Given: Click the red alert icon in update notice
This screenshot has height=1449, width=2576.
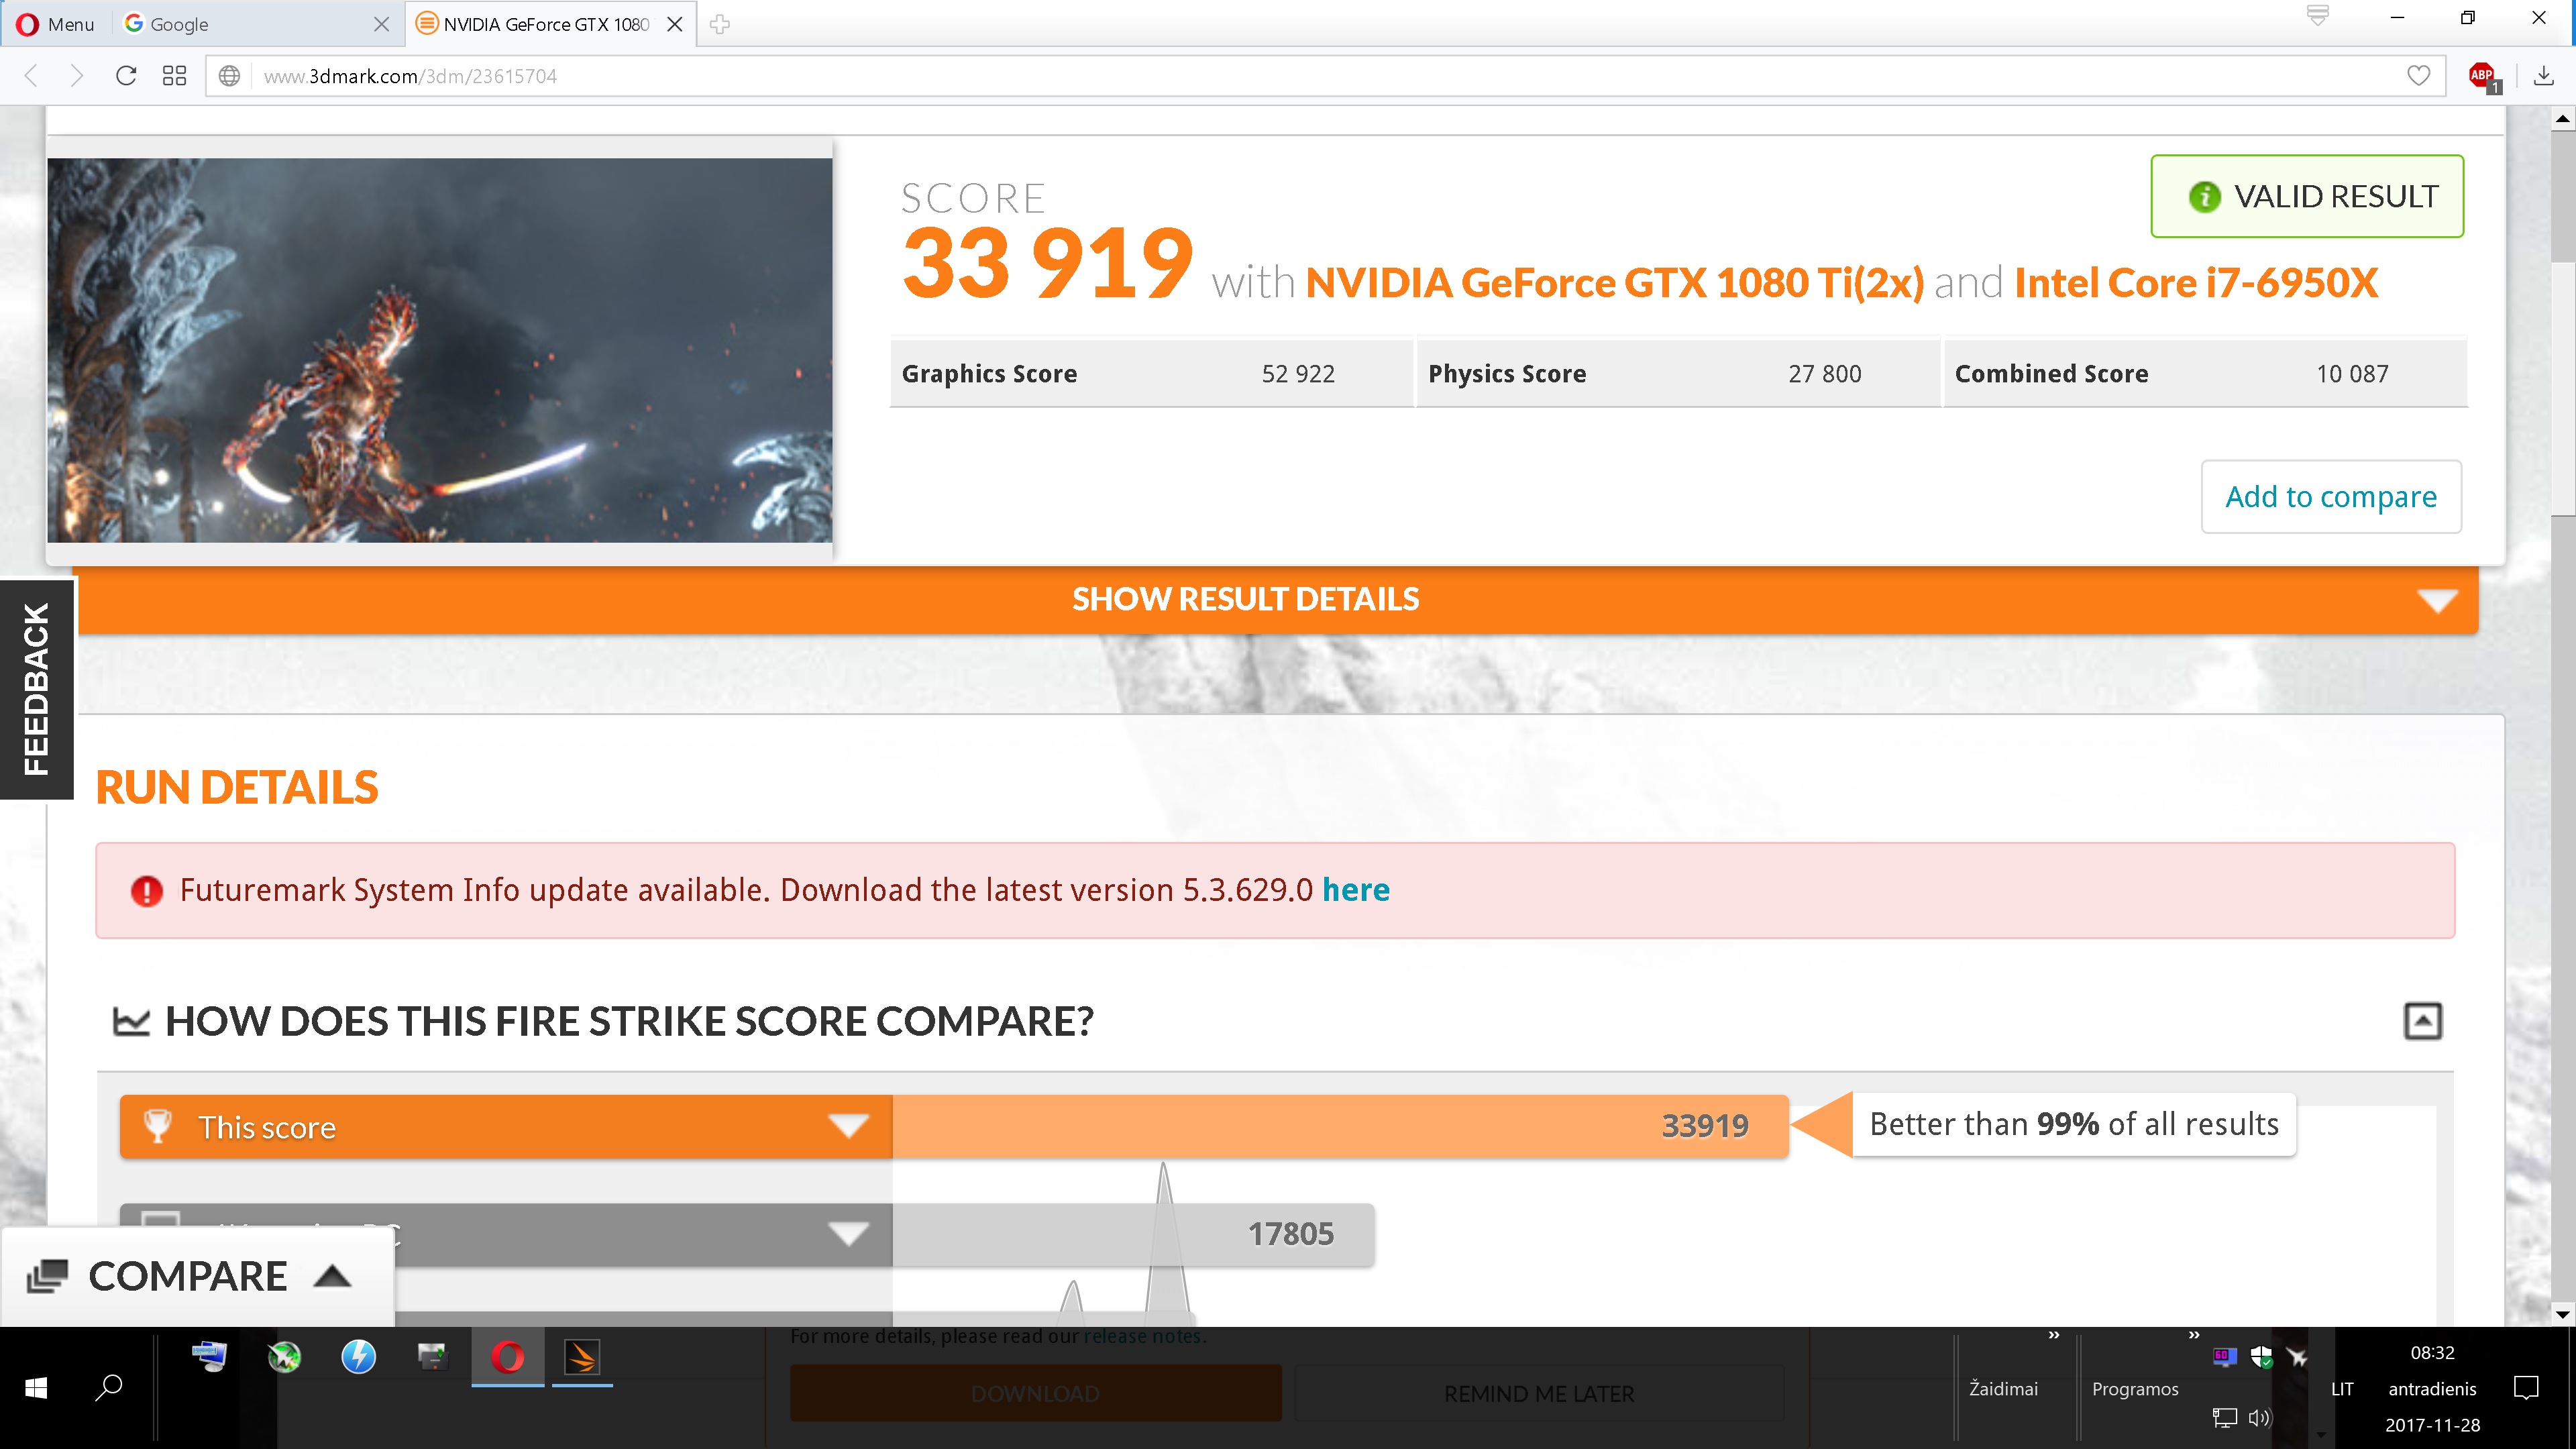Looking at the screenshot, I should (147, 891).
